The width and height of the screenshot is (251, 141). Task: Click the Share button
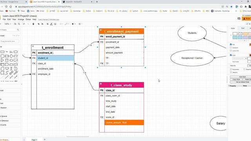[x=246, y=19]
